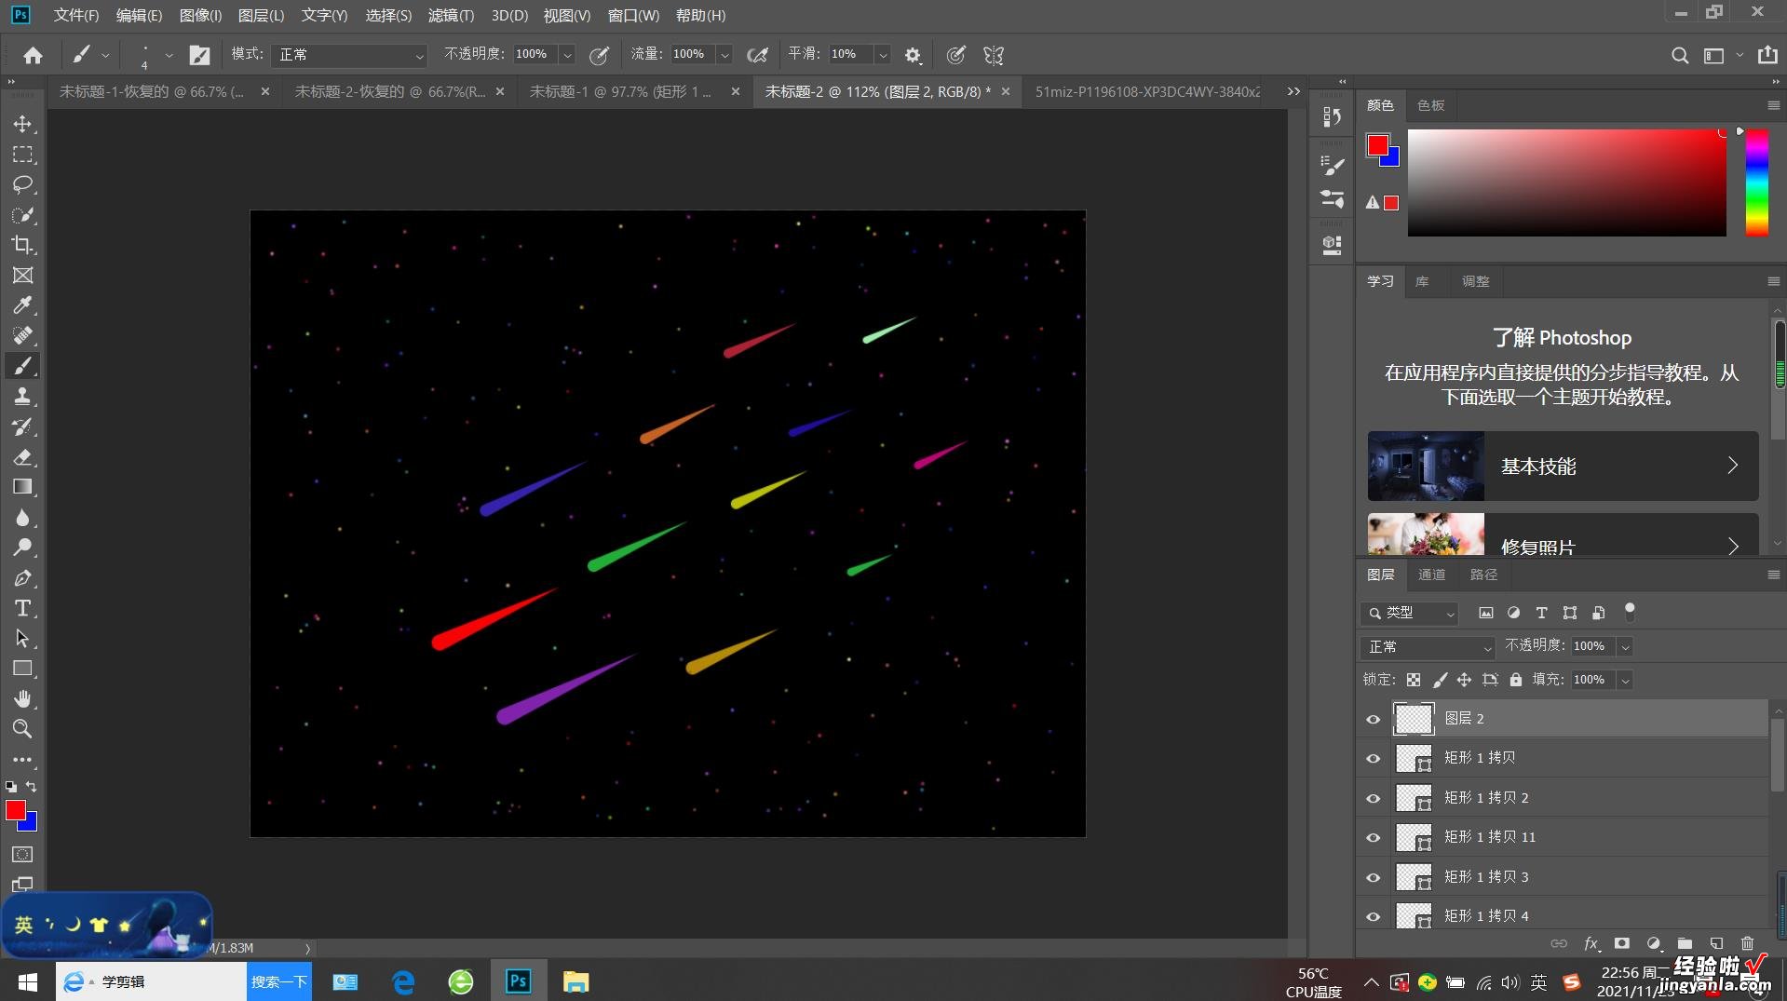Open the layer opacity dropdown arrow
This screenshot has width=1787, height=1001.
point(1625,646)
